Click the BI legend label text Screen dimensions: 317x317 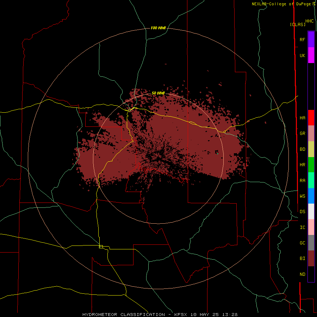303,259
